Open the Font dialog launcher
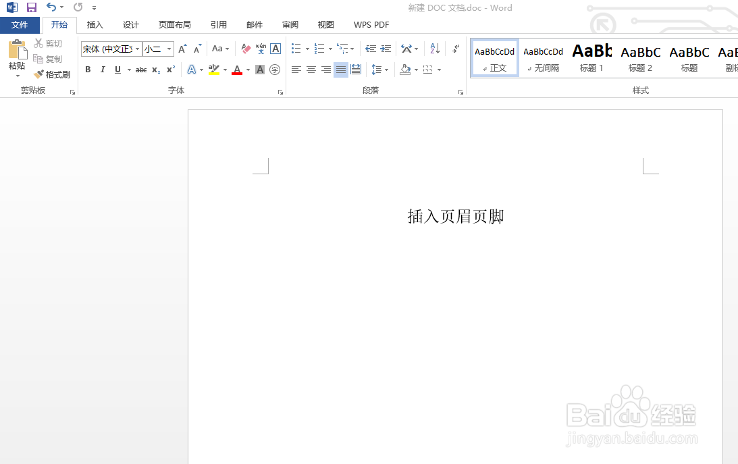Screen dimensions: 738x464 click(280, 93)
